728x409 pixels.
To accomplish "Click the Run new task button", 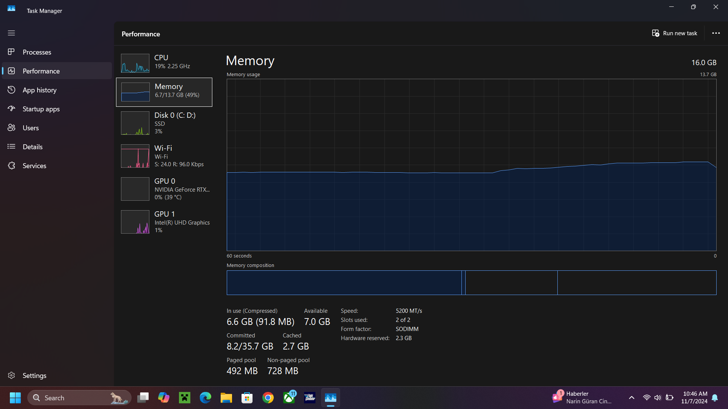I will (x=675, y=33).
